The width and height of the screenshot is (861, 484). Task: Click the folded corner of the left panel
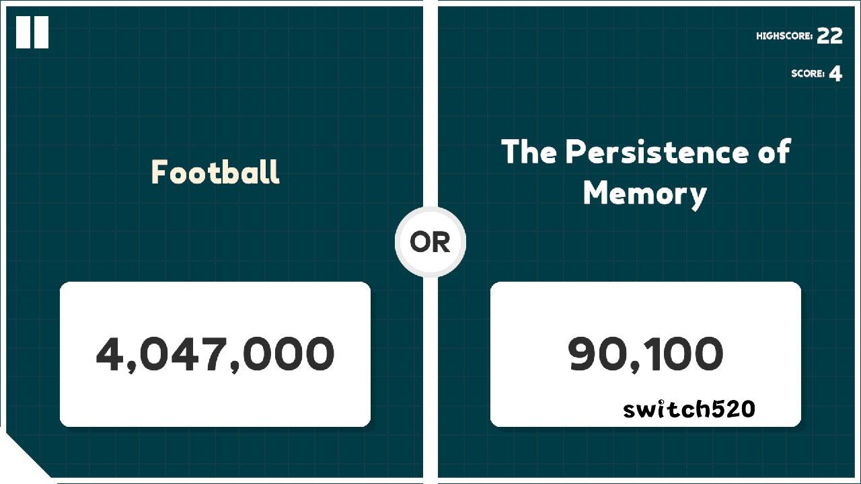pos(26,454)
